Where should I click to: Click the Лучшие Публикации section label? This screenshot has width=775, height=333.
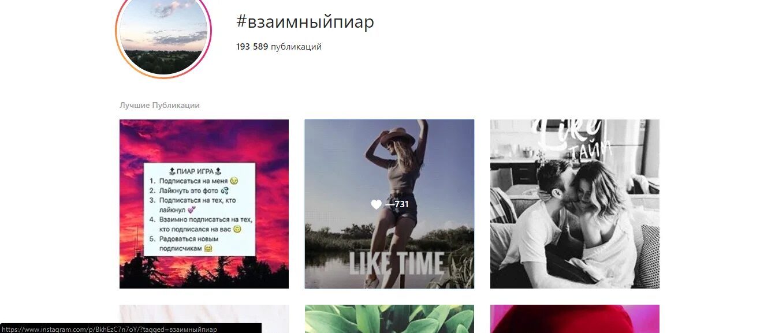(159, 105)
